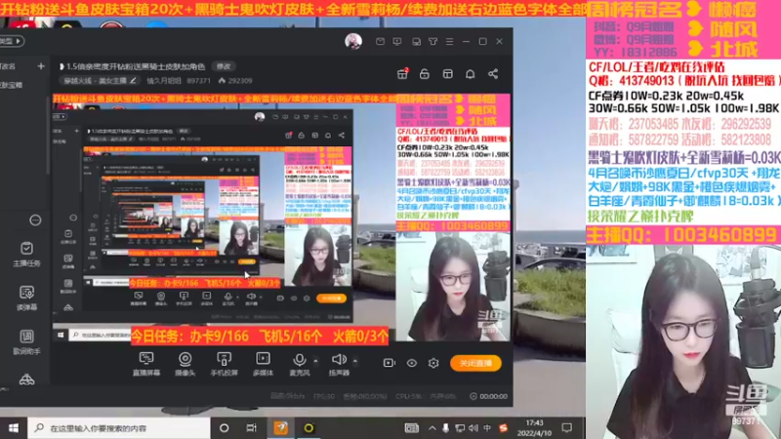
Task: Open stream settings gear
Action: [x=433, y=363]
